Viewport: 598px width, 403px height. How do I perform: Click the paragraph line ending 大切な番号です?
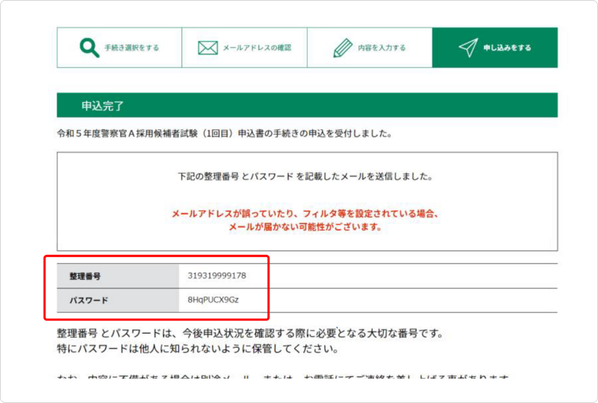pos(249,334)
